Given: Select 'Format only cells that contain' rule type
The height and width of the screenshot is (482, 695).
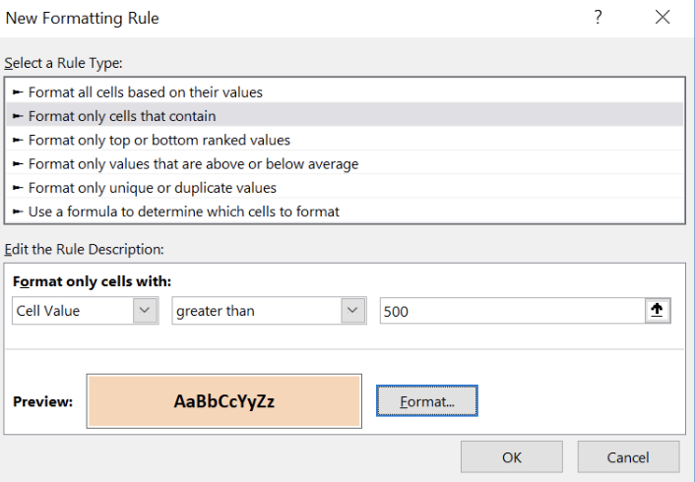Looking at the screenshot, I should (x=345, y=116).
